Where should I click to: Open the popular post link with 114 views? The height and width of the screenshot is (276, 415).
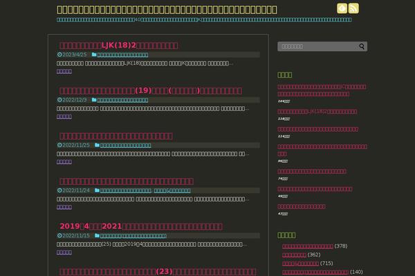(x=318, y=129)
